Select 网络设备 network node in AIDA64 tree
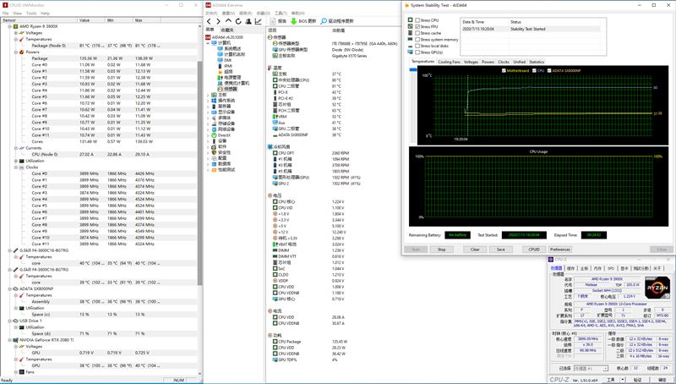Viewport: 676px width, 384px height. (223, 129)
